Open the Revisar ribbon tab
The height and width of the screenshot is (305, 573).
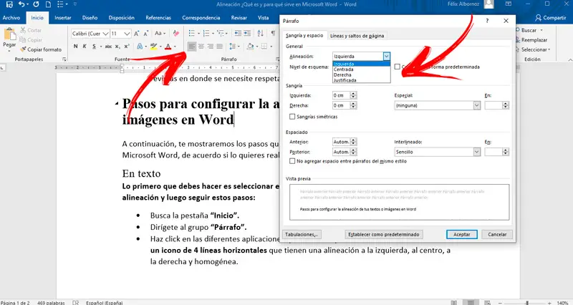pyautogui.click(x=239, y=17)
